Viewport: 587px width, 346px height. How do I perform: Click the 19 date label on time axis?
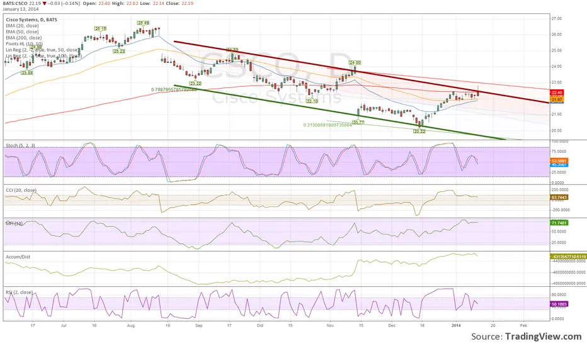click(168, 325)
